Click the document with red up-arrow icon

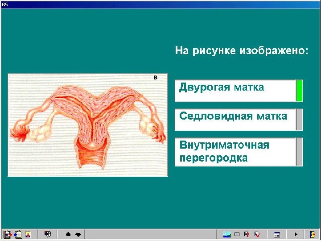247,234
